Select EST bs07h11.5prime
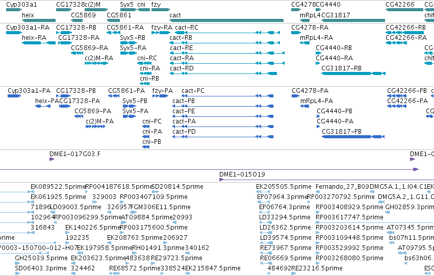The width and height of the screenshot is (434, 276). click(412, 238)
